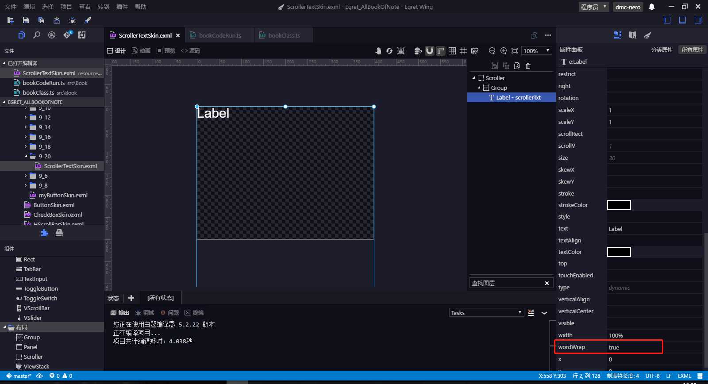Viewport: 708px width, 384px height.
Task: Click the save file icon
Action: tap(26, 20)
